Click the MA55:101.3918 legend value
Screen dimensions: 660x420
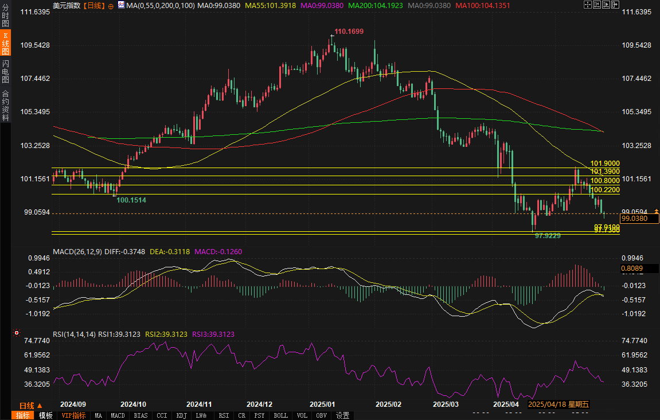(270, 6)
